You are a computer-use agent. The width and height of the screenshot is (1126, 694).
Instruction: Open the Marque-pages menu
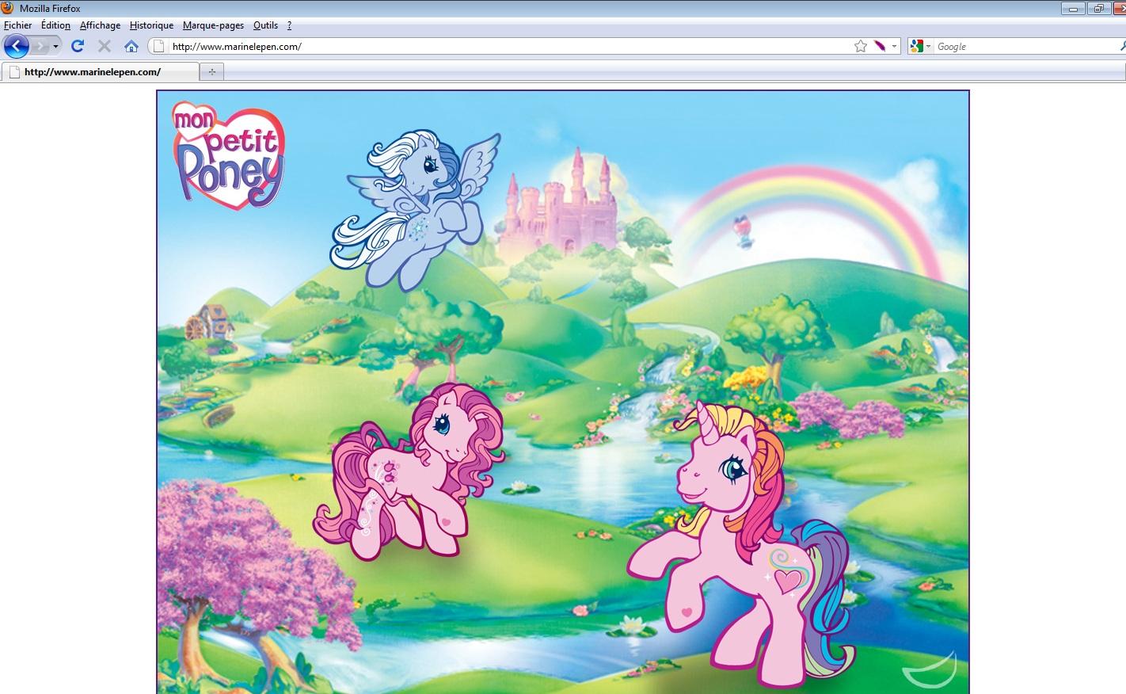213,25
